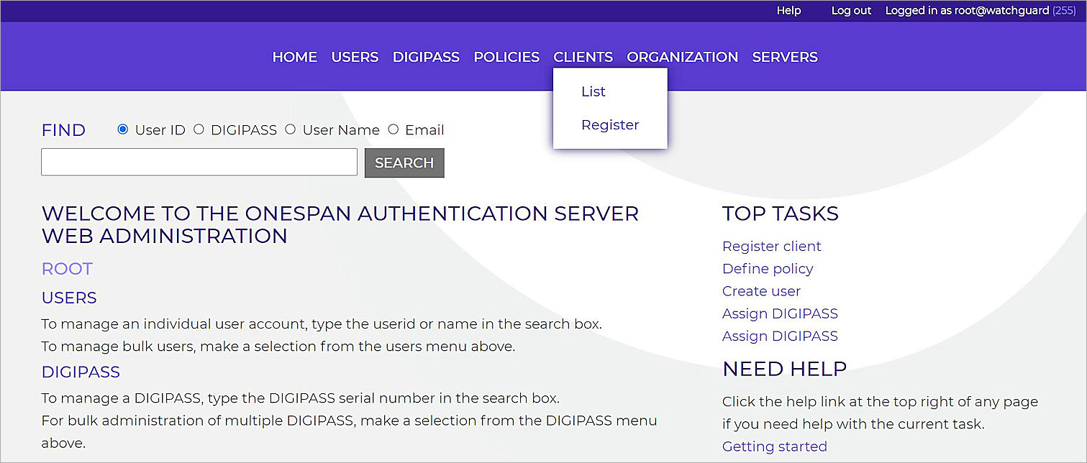The height and width of the screenshot is (463, 1087).
Task: Go to the SERVERS section
Action: (x=784, y=57)
